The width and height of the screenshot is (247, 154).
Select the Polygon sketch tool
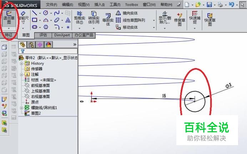click(46, 27)
